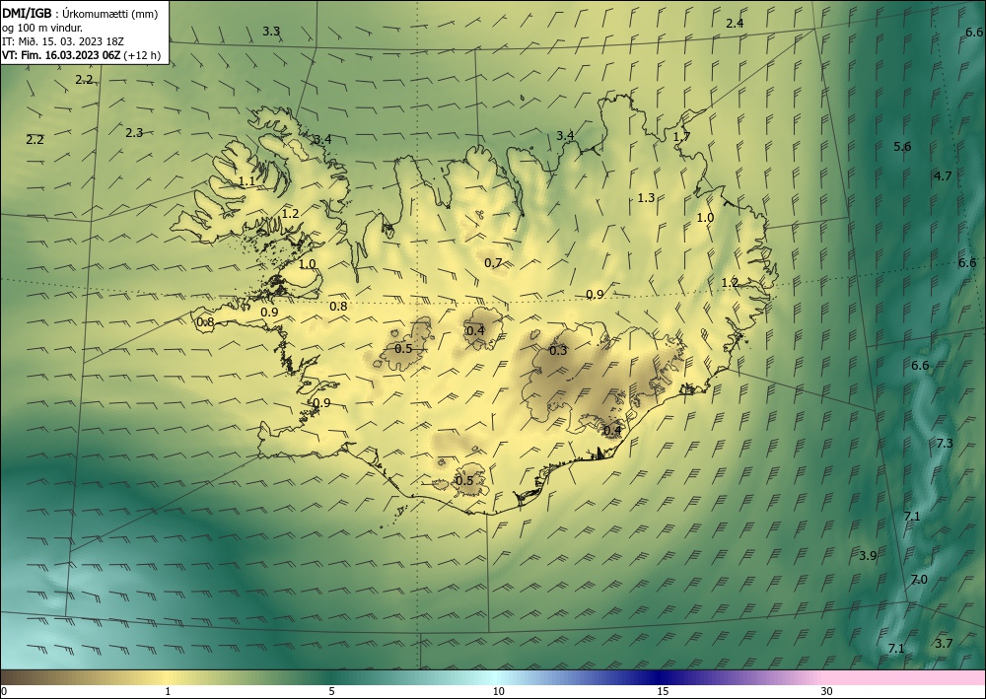Select the 'IT: Mið. 15. 03. 2023 18Z' line

coord(63,41)
